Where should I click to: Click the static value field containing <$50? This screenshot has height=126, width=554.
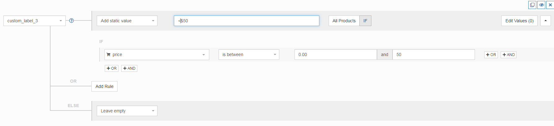[x=246, y=21]
